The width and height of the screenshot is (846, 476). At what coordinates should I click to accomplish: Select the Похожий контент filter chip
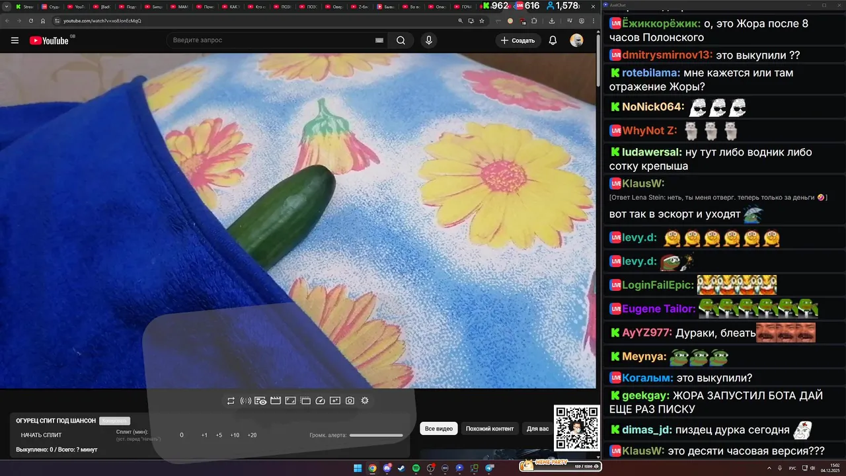(490, 428)
